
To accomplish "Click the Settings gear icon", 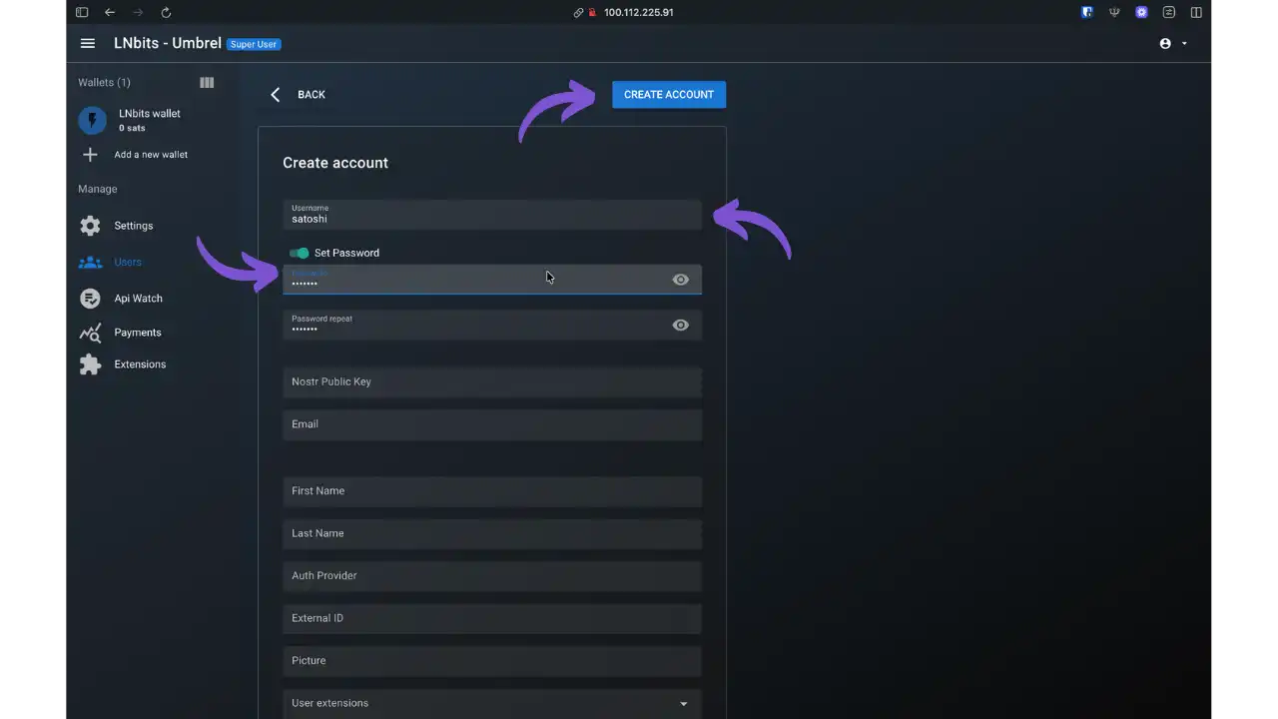I will point(90,226).
